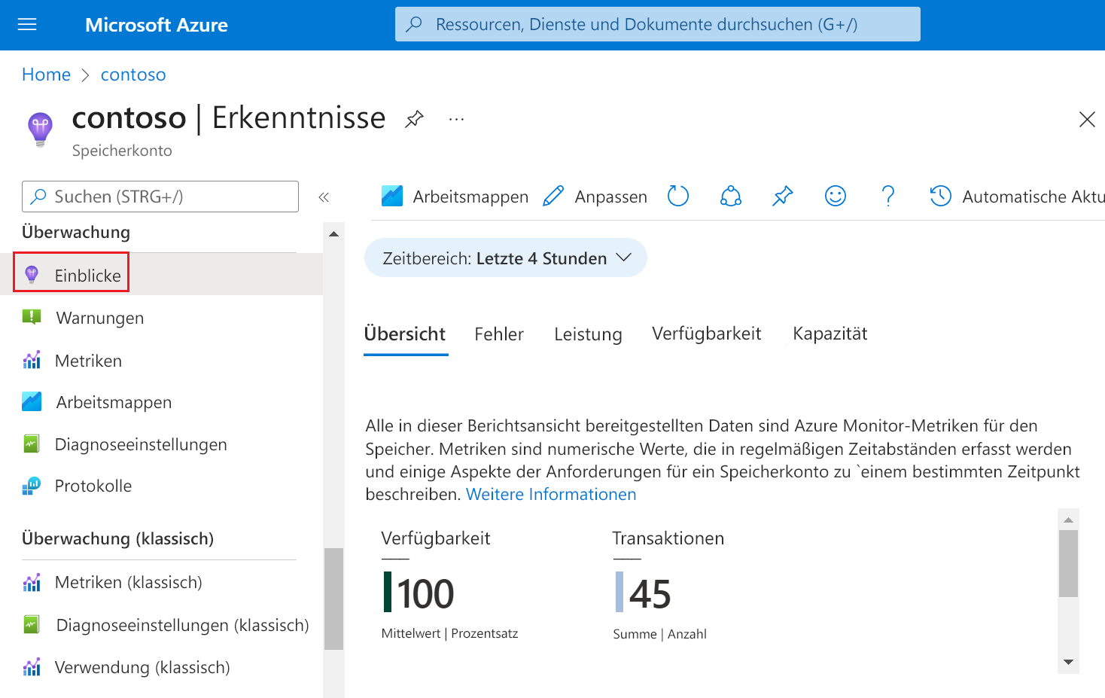
Task: Click the Metriken chart icon
Action: click(x=32, y=360)
